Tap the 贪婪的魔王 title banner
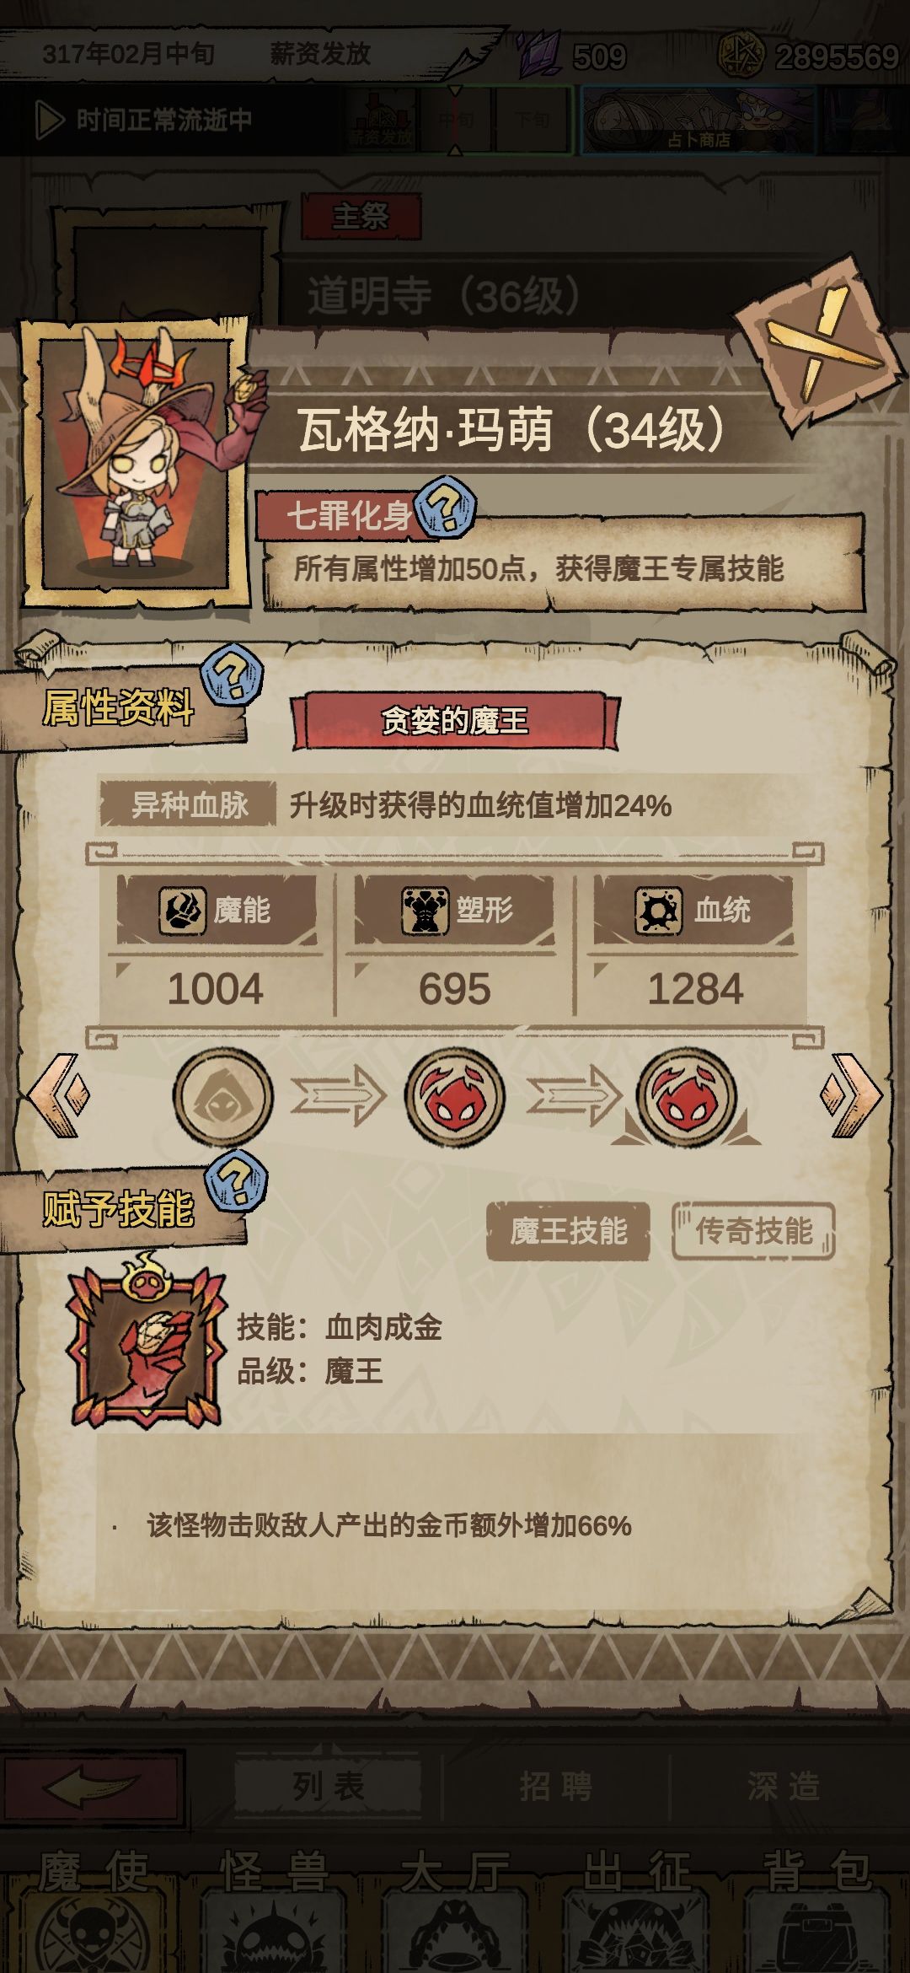The height and width of the screenshot is (1973, 910). (x=455, y=721)
